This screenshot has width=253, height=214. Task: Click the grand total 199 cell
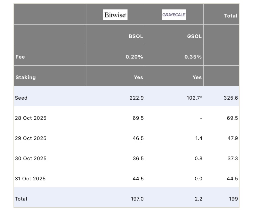coord(233,199)
